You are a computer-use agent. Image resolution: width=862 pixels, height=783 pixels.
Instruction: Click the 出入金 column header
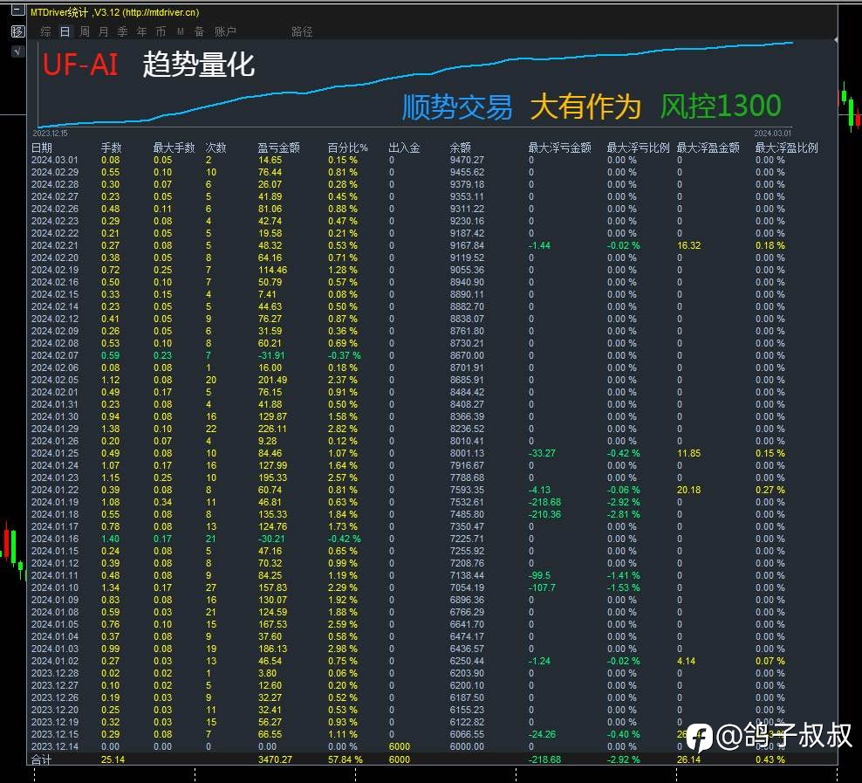pos(404,148)
